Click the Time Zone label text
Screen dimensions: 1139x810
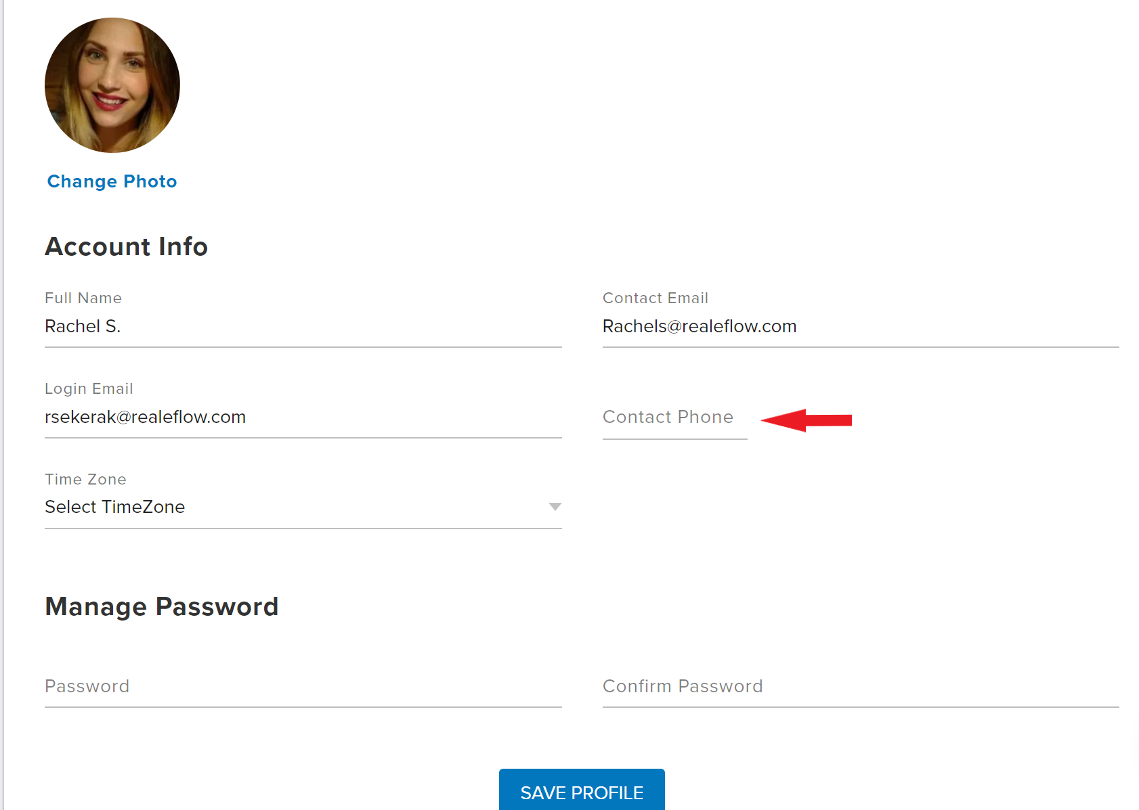pos(85,480)
